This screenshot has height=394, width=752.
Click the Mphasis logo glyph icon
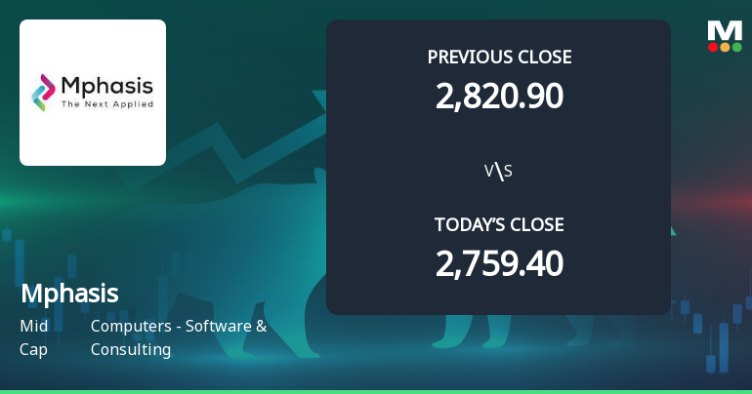pyautogui.click(x=44, y=93)
